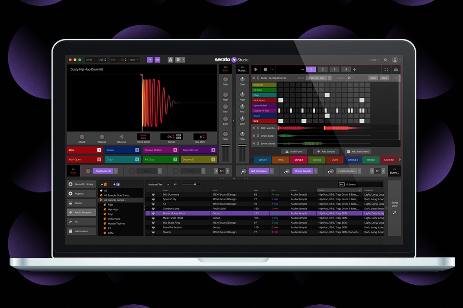463x308 pixels.
Task: Open the FX browser panel
Action: [x=81, y=222]
